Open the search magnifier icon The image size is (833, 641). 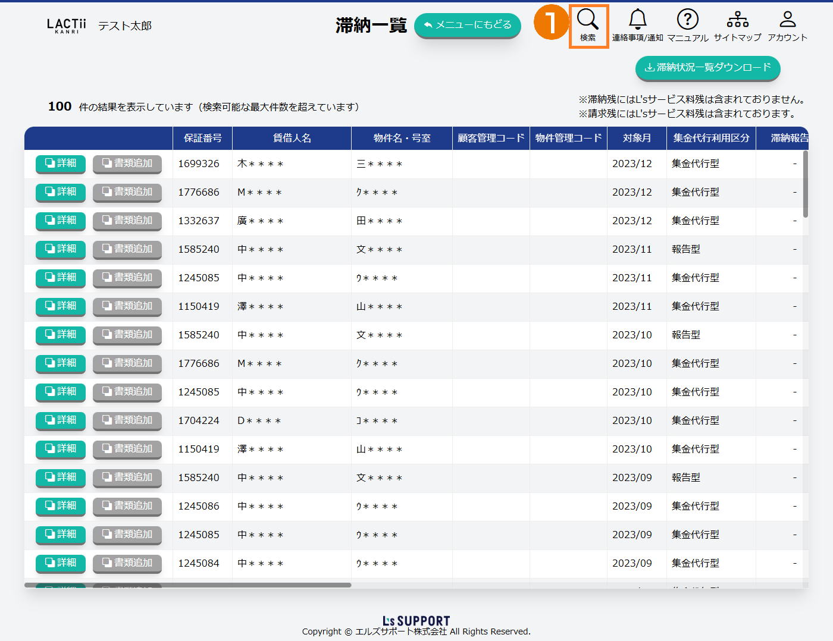(x=588, y=20)
